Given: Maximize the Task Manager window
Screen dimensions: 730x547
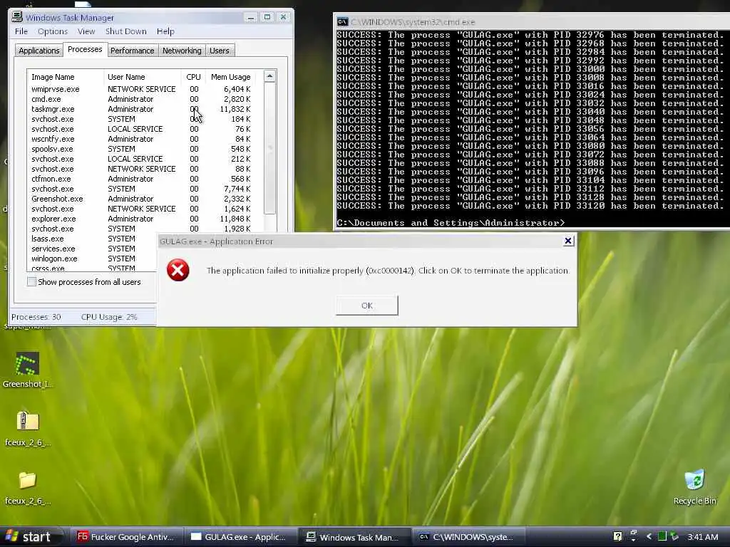Looking at the screenshot, I should pyautogui.click(x=267, y=17).
